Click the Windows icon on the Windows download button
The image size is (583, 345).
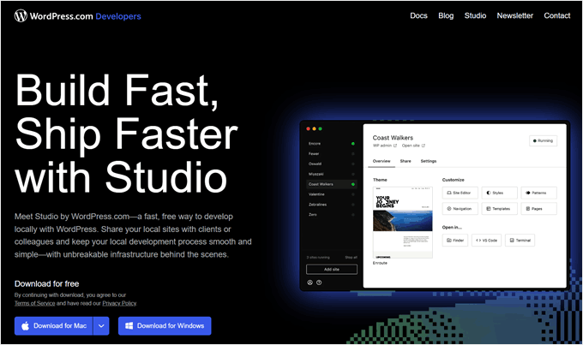click(129, 325)
